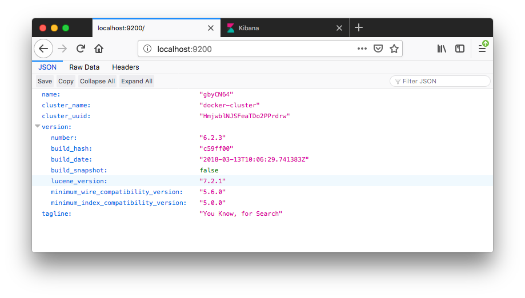The width and height of the screenshot is (525, 298).
Task: Click the value "c59ff00"
Action: [217, 148]
